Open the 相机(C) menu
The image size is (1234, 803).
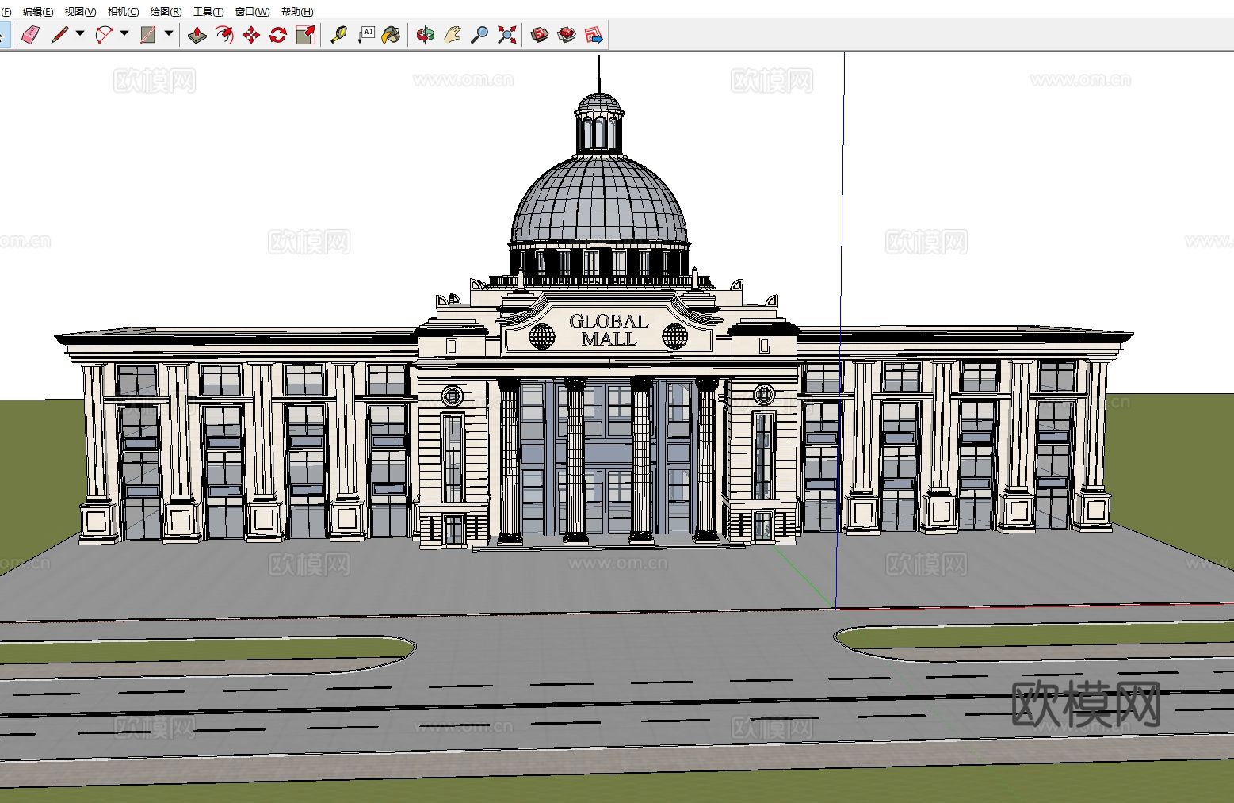click(123, 11)
